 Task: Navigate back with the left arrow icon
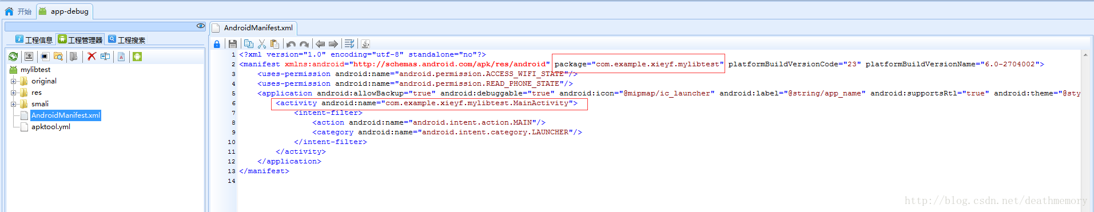point(320,44)
